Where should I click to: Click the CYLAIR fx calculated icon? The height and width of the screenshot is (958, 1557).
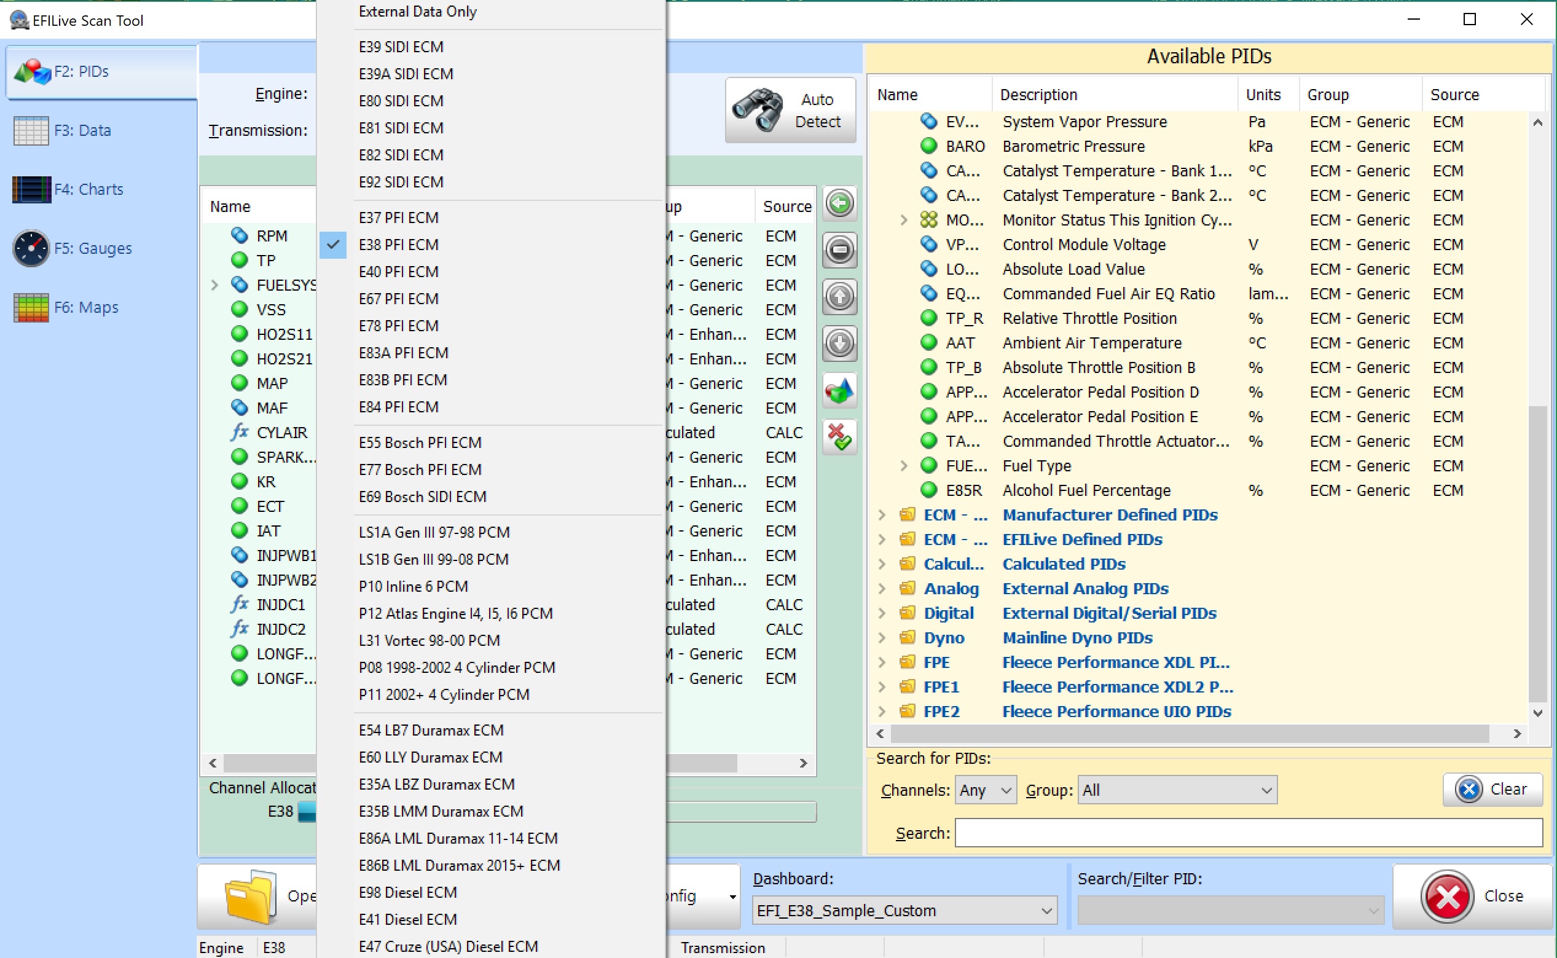point(240,433)
